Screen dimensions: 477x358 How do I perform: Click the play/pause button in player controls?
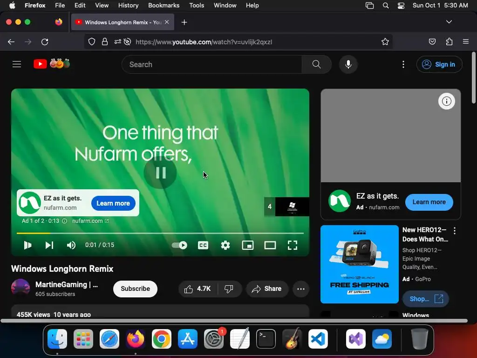pyautogui.click(x=27, y=245)
